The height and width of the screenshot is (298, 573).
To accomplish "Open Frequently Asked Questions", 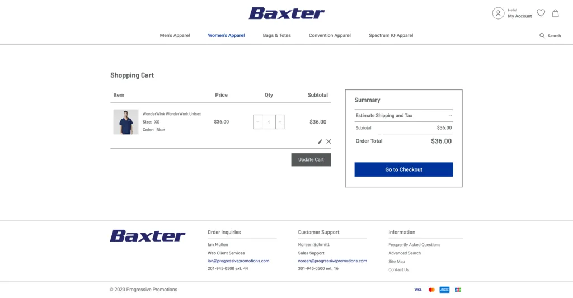I will click(x=414, y=245).
